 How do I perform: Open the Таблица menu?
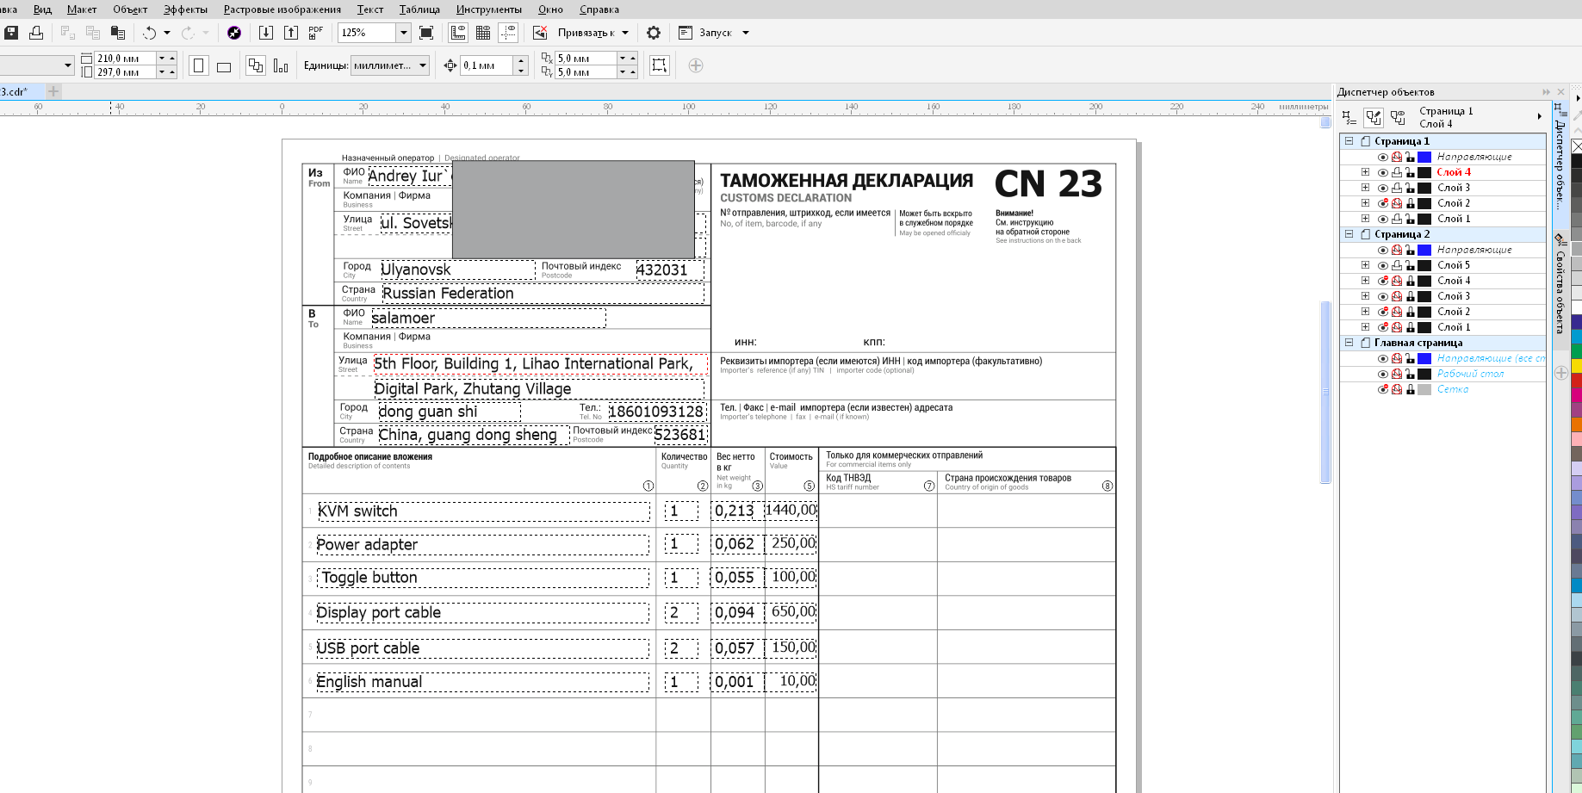(x=419, y=9)
